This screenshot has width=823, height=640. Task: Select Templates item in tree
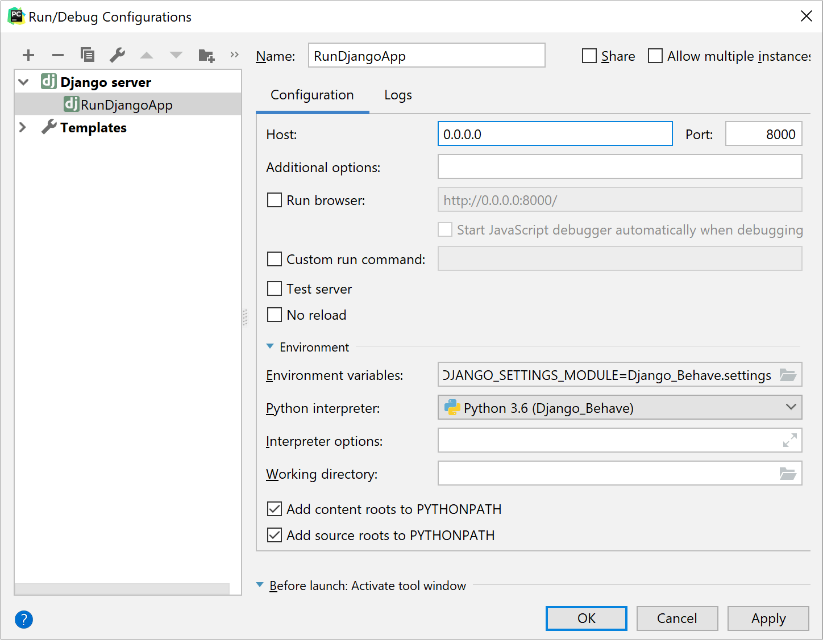93,128
